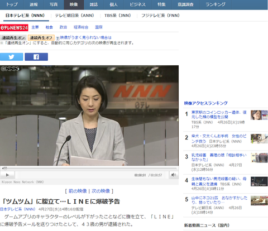This screenshot has width=268, height=231.
Task: Select the 映像 navigation tab
Action: pos(74,4)
